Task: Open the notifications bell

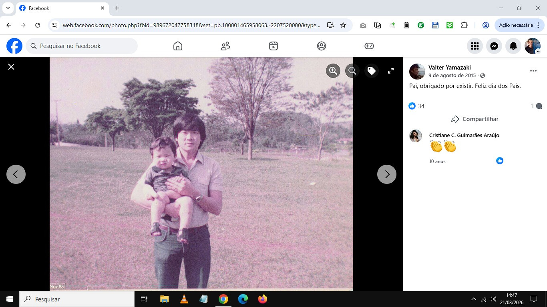Action: click(x=513, y=46)
